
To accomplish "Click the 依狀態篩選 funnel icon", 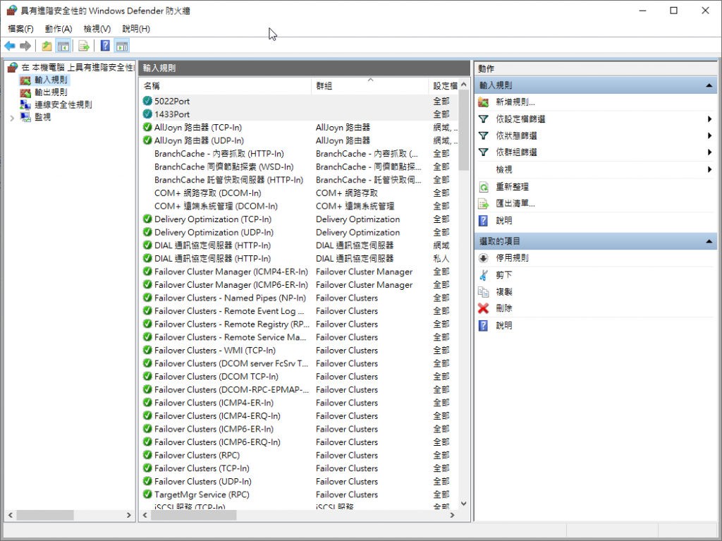I will (x=483, y=135).
